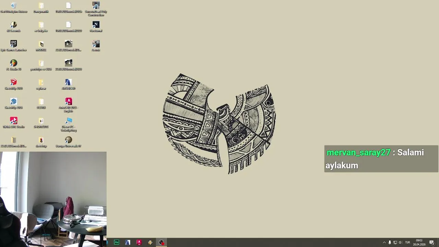This screenshot has height=247, width=439.
Task: Open the clock showing 09:03
Action: coord(419,243)
